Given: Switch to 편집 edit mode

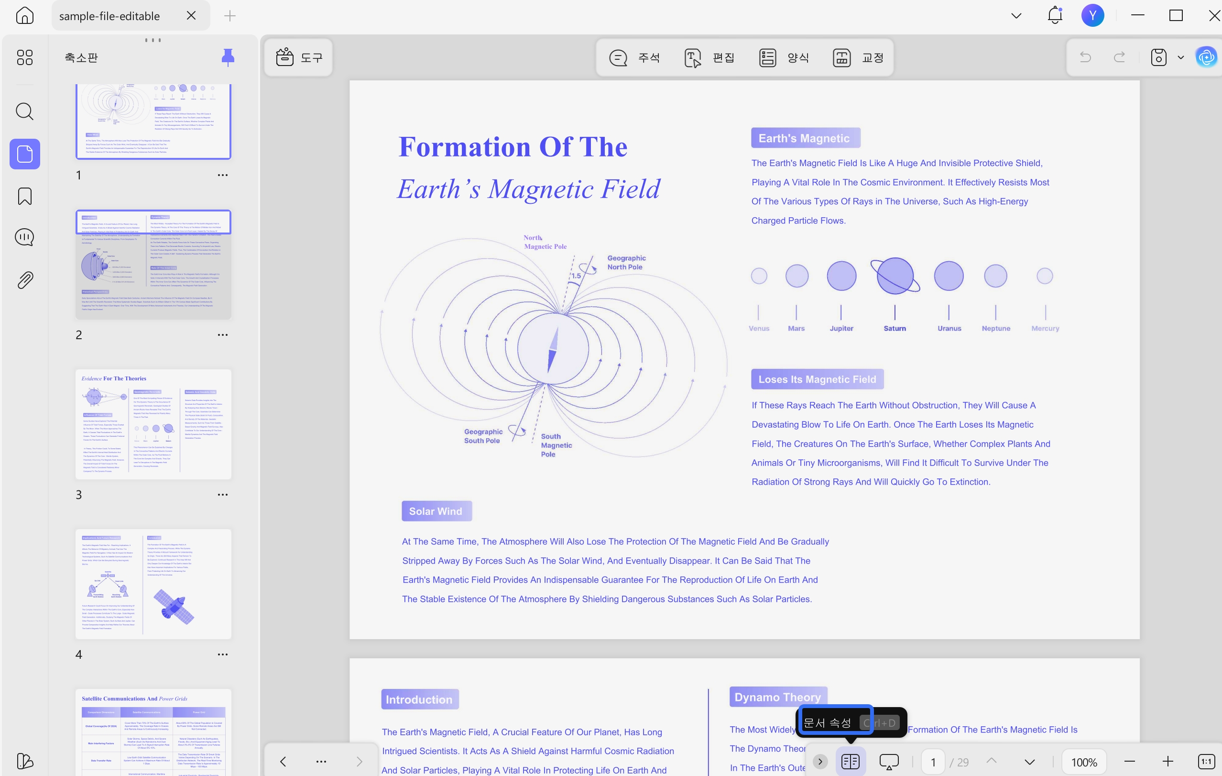Looking at the screenshot, I should (x=709, y=57).
